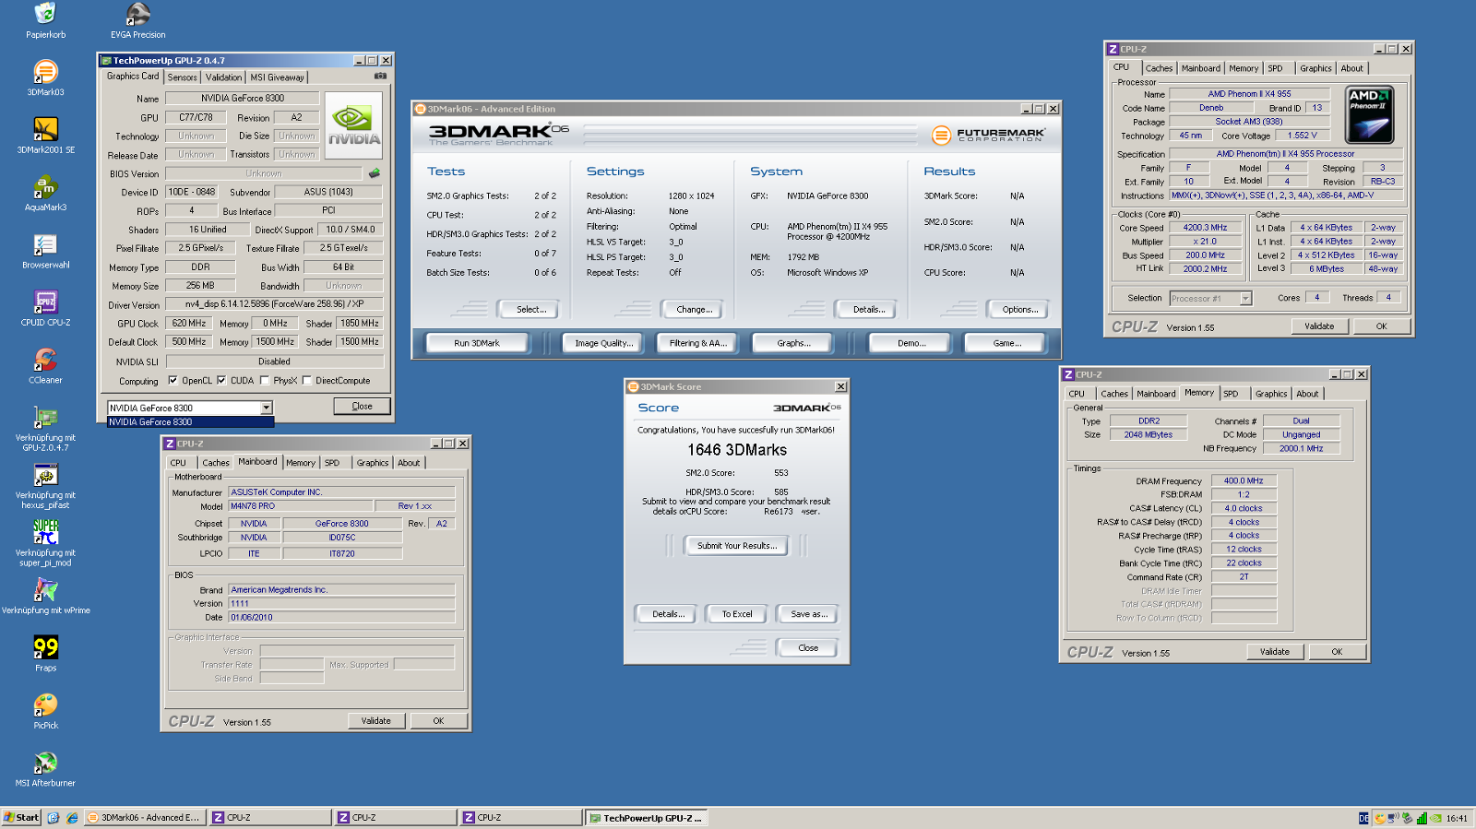1476x829 pixels.
Task: Click the Filtering & AA button
Action: click(697, 343)
